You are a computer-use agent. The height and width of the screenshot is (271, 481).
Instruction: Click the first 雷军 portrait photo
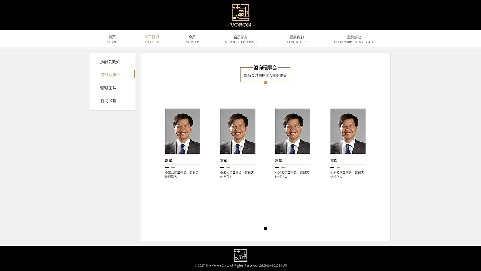[x=183, y=131]
